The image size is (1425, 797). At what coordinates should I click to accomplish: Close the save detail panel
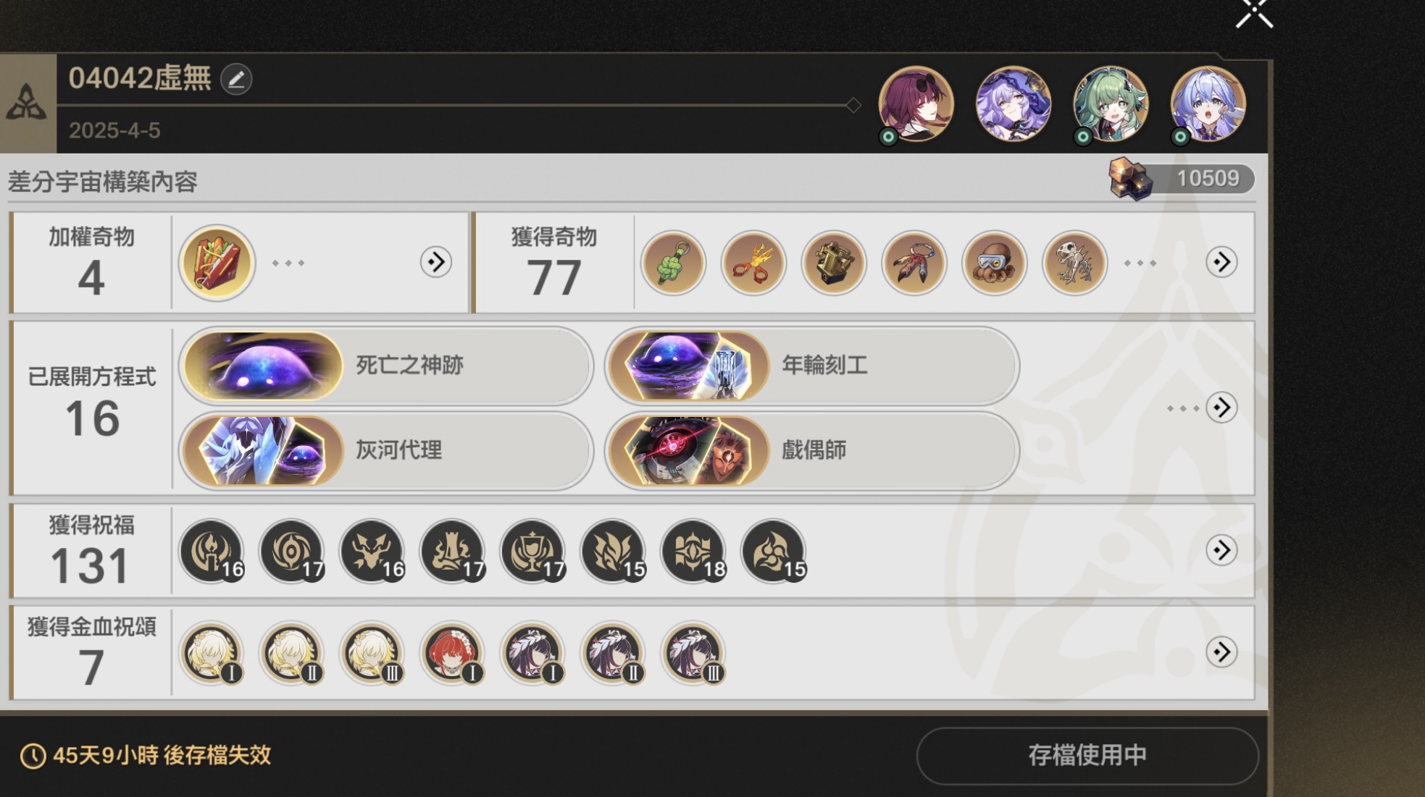pos(1255,13)
